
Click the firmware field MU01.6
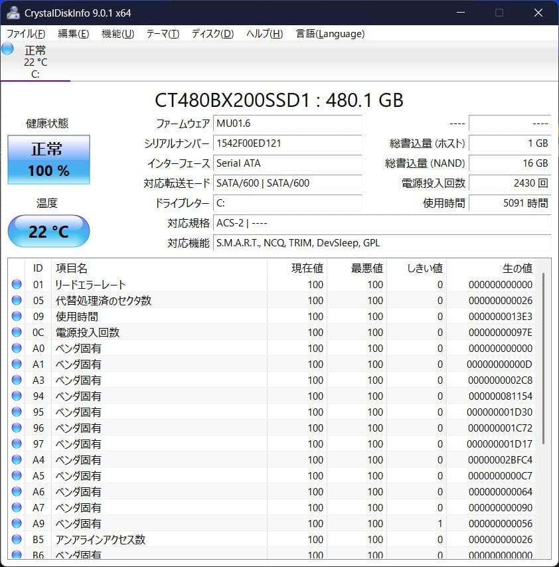click(287, 123)
